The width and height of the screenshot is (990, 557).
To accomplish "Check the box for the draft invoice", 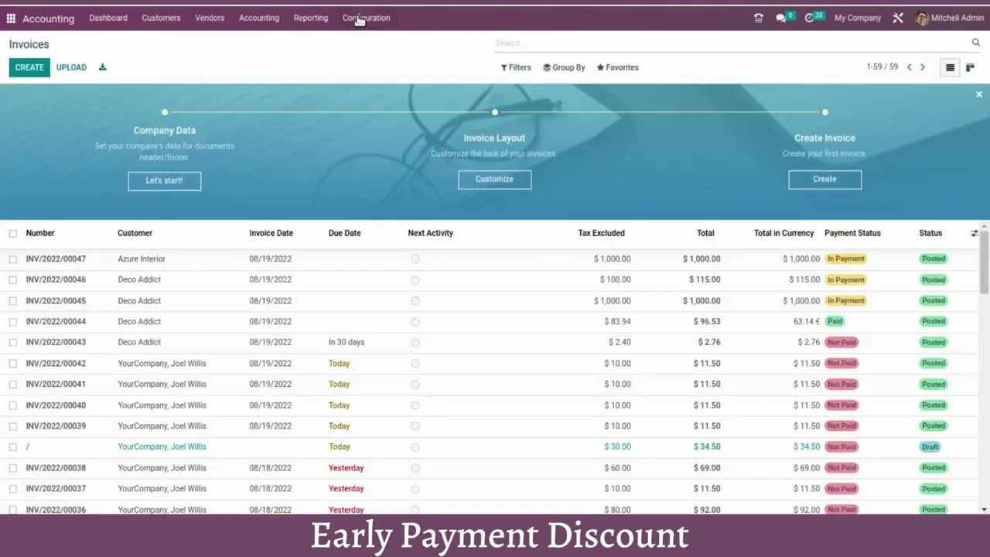I will [13, 447].
